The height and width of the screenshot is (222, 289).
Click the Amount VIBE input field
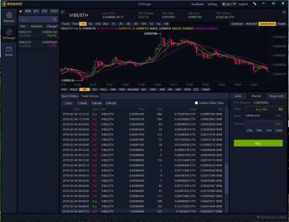click(x=264, y=124)
